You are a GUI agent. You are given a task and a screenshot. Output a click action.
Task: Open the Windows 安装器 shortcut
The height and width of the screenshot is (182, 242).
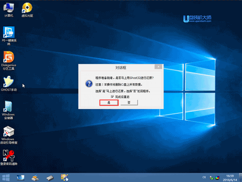(8, 110)
